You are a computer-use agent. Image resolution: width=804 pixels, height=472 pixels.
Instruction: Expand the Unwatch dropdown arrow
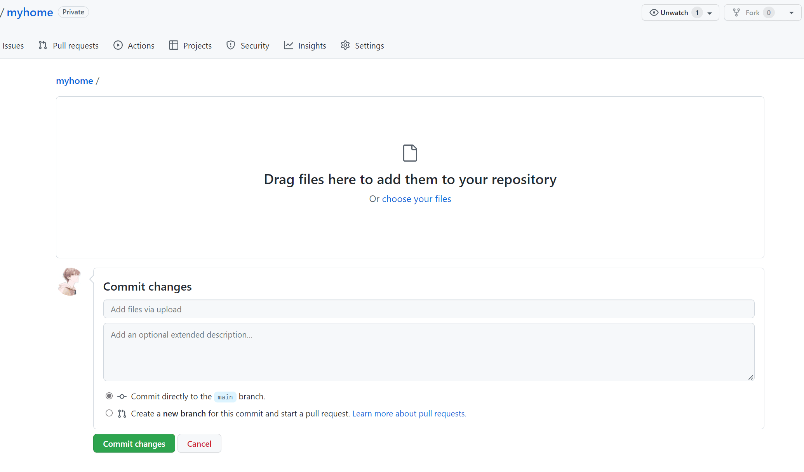click(x=710, y=13)
